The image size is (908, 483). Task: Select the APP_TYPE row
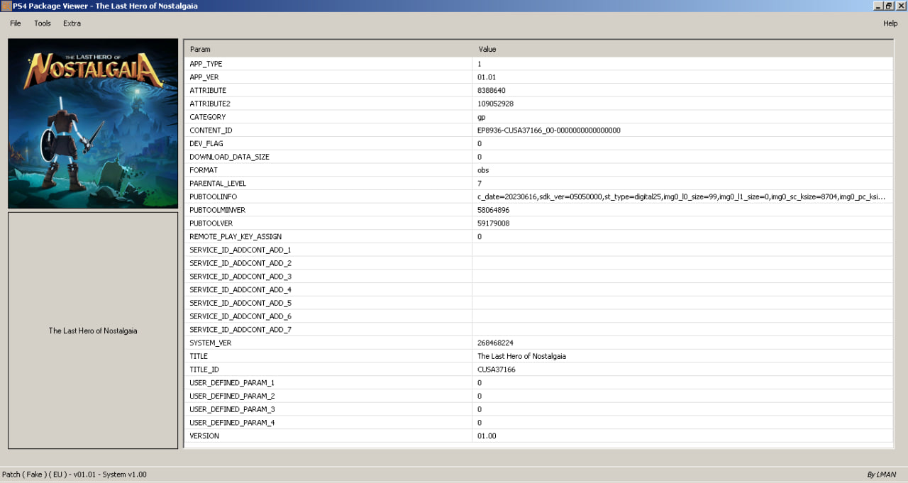click(539, 64)
